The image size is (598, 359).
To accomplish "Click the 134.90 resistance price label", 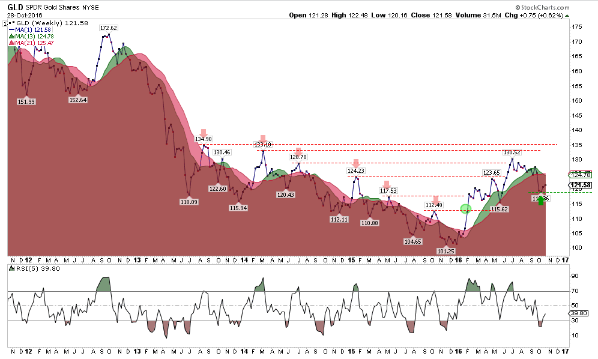I will [204, 139].
